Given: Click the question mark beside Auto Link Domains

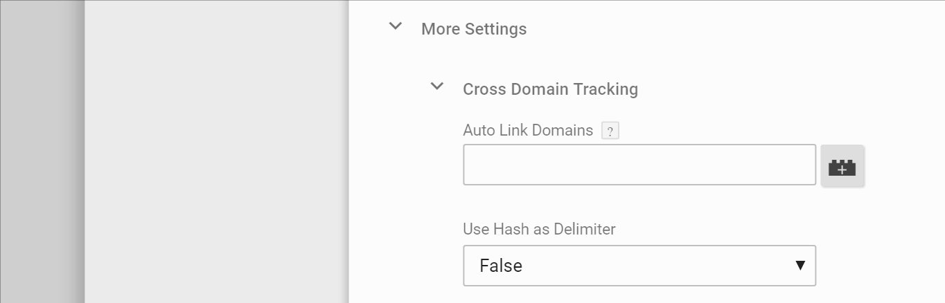Looking at the screenshot, I should click(610, 131).
